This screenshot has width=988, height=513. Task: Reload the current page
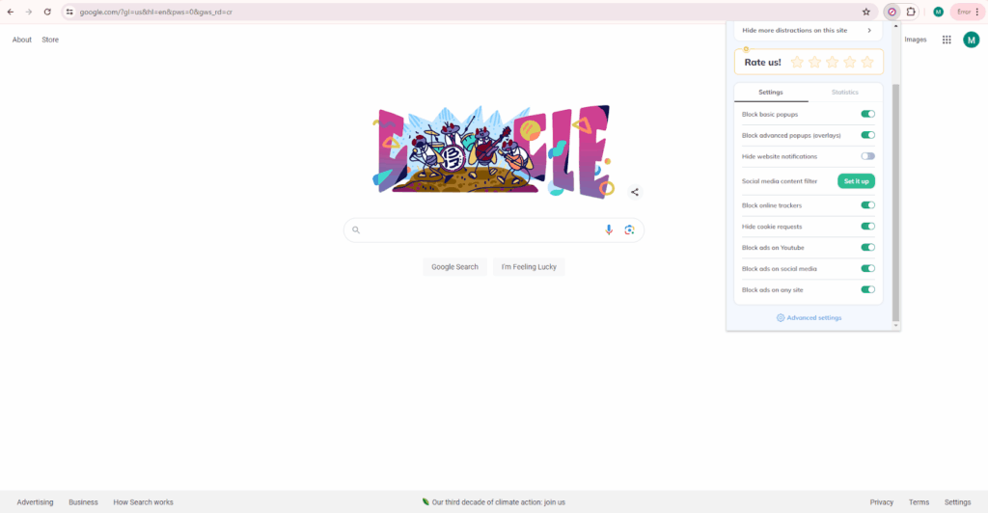[x=47, y=12]
